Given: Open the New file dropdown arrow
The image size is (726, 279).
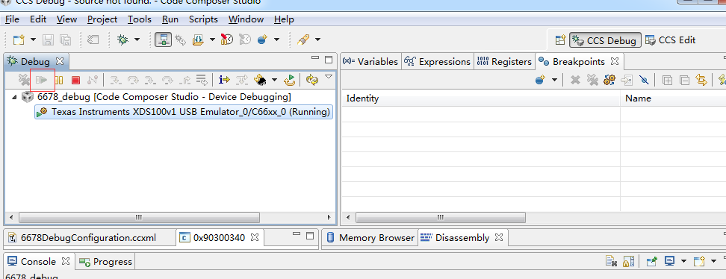Looking at the screenshot, I should pos(33,40).
